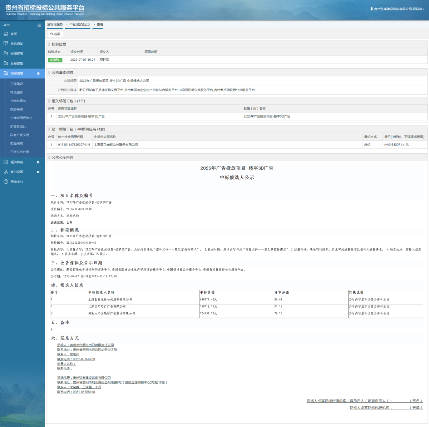The image size is (429, 427).
Task: Open the user account dropdown 邓廷容
Action: 397,9
